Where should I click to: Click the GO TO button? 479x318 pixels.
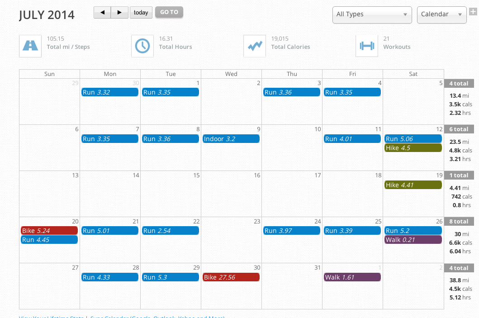click(169, 12)
